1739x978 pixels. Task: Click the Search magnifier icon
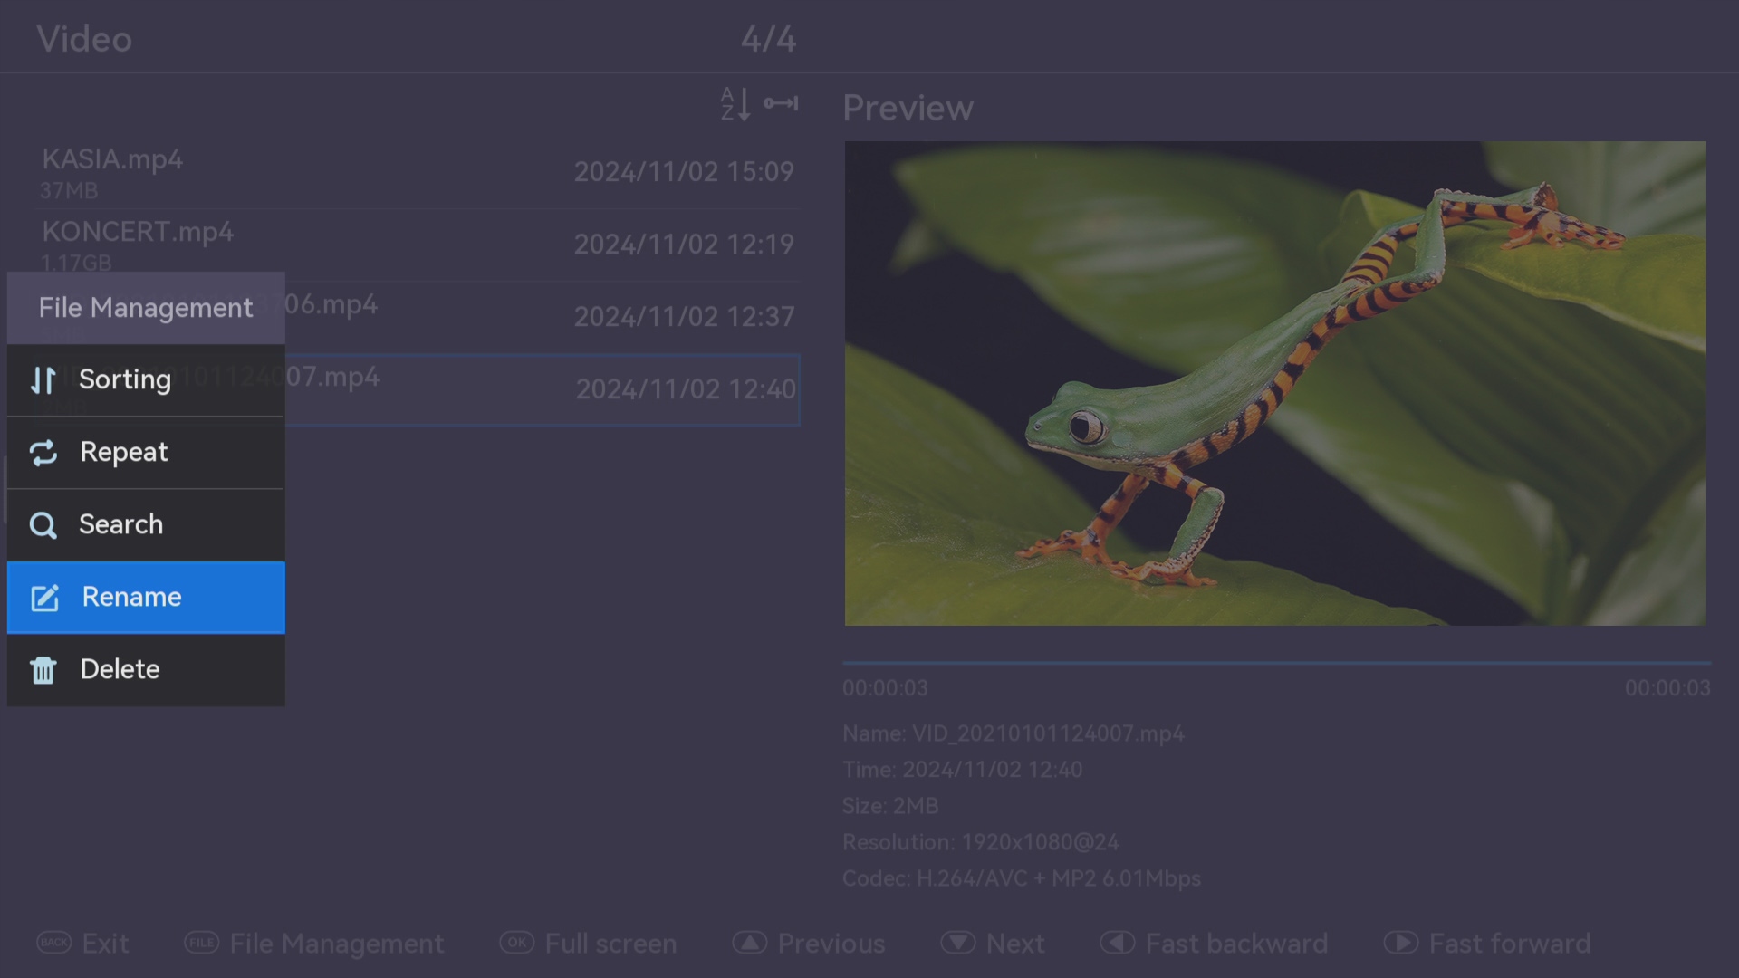coord(43,525)
